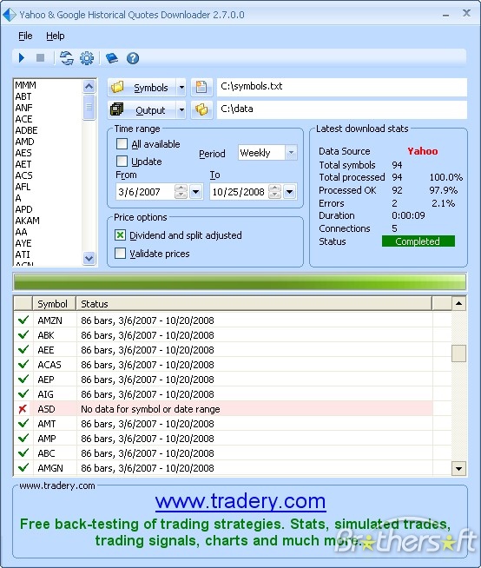Check the Update checkbox
This screenshot has width=481, height=568.
[x=122, y=161]
